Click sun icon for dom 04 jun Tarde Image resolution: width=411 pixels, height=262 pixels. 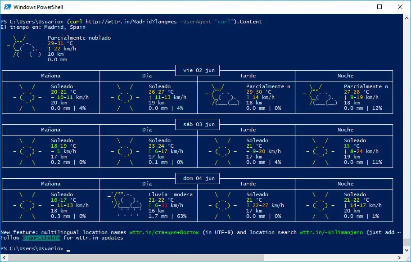222,205
